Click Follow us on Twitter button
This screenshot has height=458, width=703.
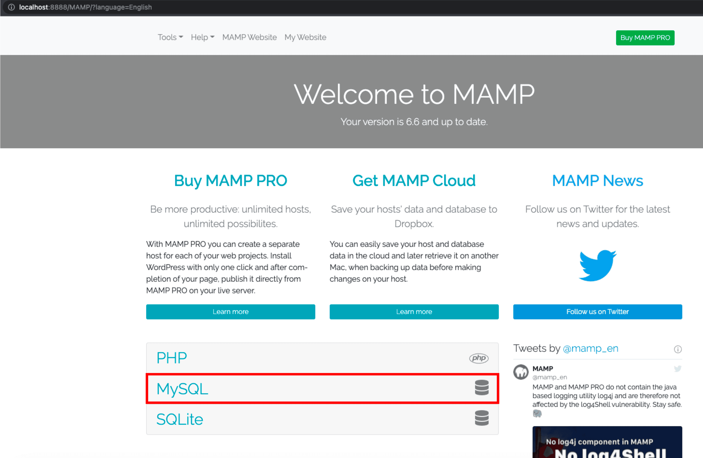pyautogui.click(x=597, y=312)
